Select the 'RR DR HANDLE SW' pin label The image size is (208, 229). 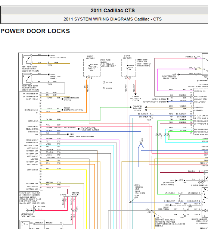tap(30, 94)
